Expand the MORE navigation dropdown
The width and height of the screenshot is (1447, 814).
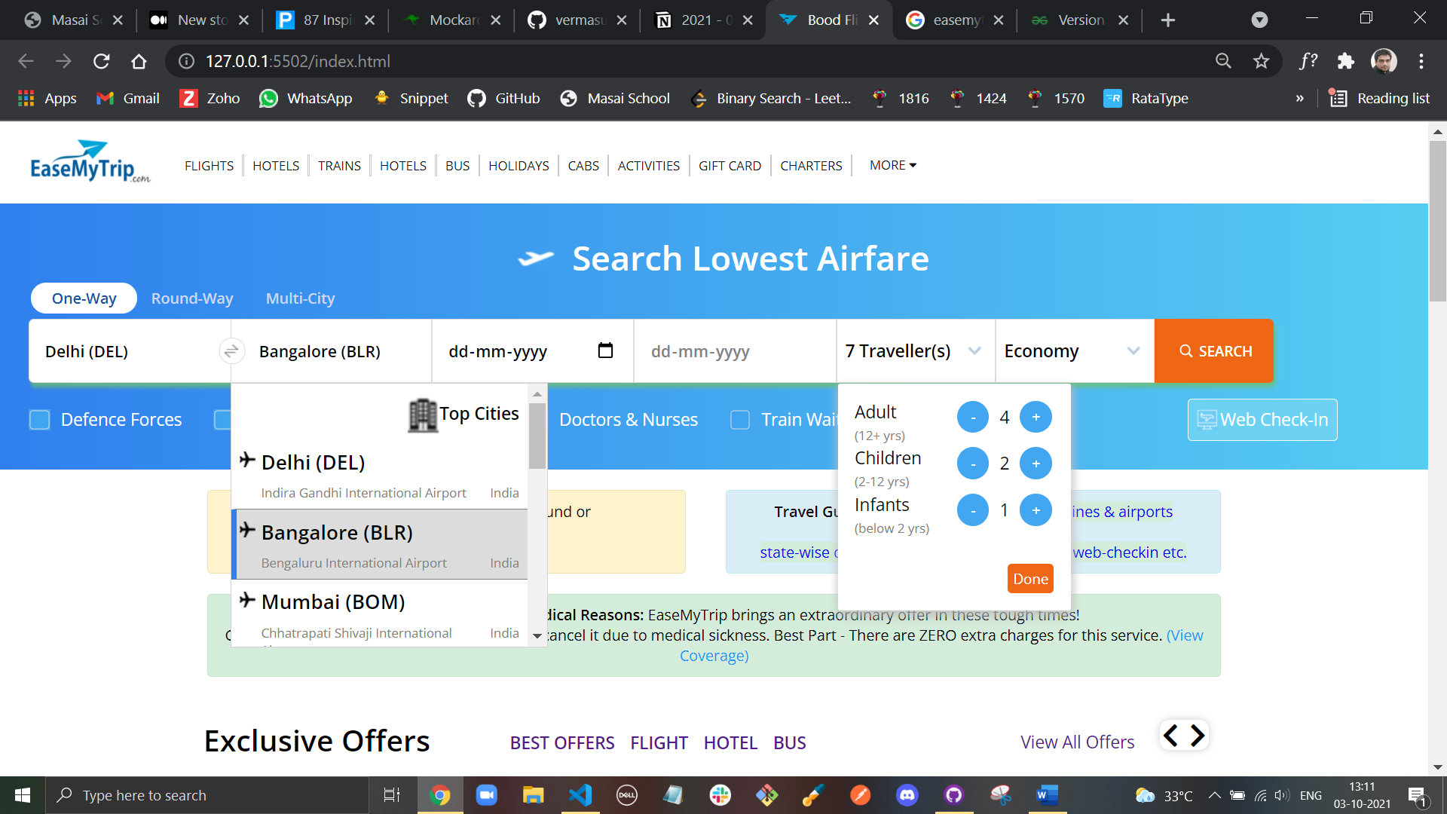pyautogui.click(x=892, y=165)
